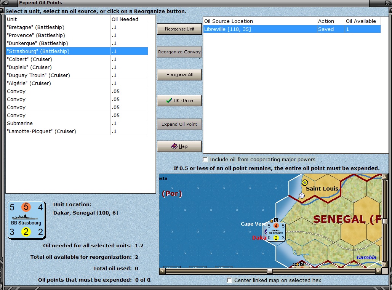
Task: Toggle Center linked map on selected hex
Action: pos(229,280)
